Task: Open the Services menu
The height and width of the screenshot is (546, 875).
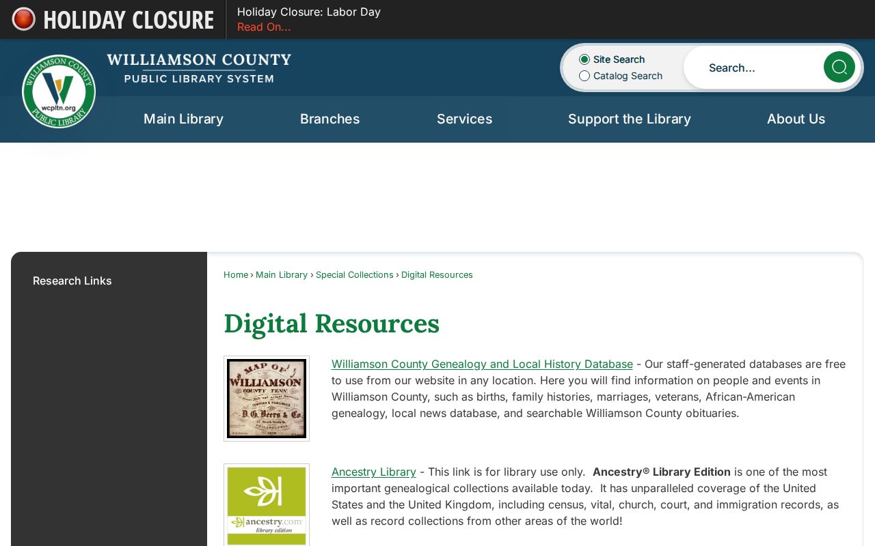Action: [464, 119]
